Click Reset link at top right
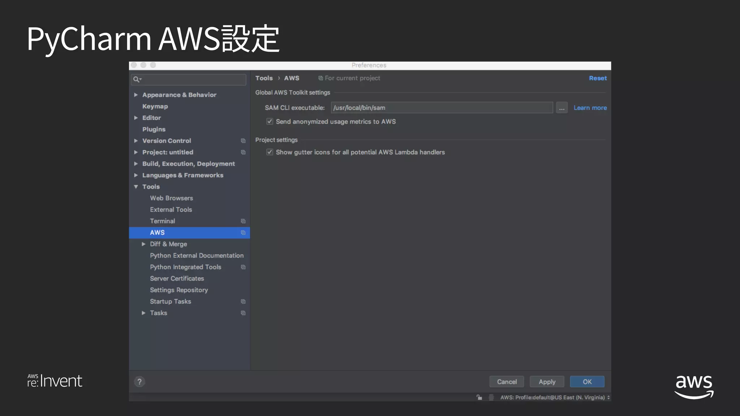 (598, 78)
